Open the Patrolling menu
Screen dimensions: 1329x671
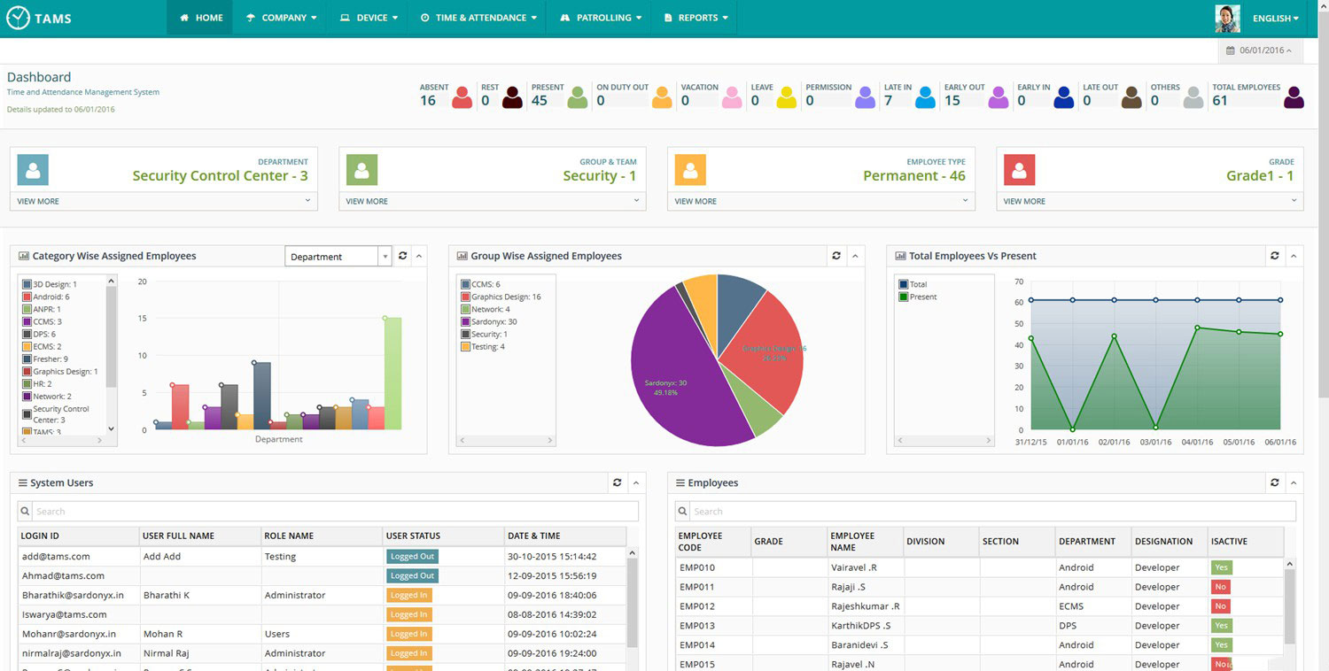[x=602, y=18]
